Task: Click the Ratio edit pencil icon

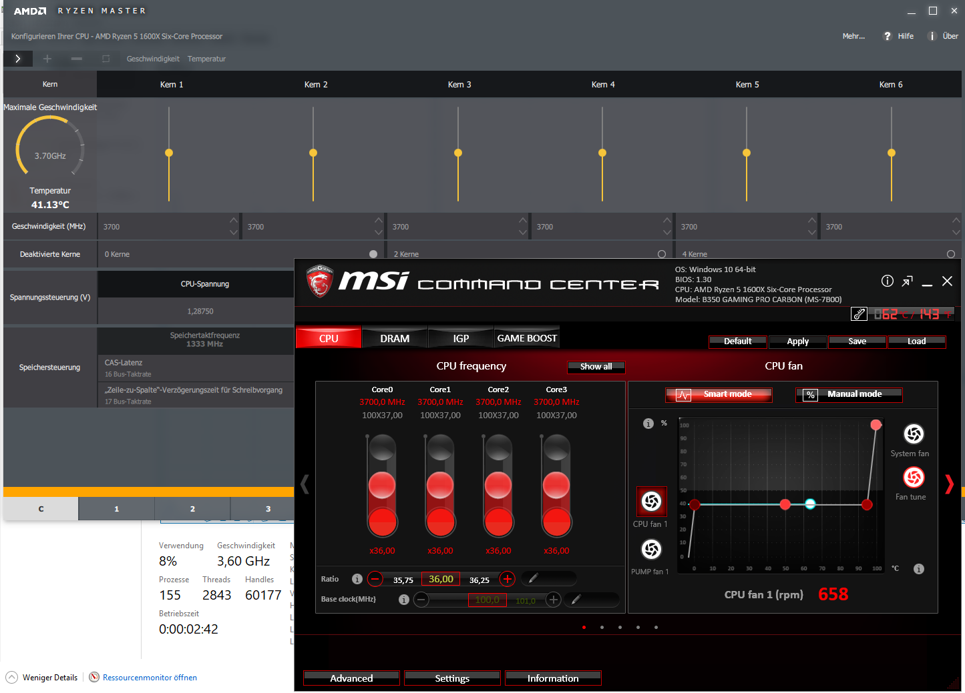Action: pyautogui.click(x=533, y=579)
